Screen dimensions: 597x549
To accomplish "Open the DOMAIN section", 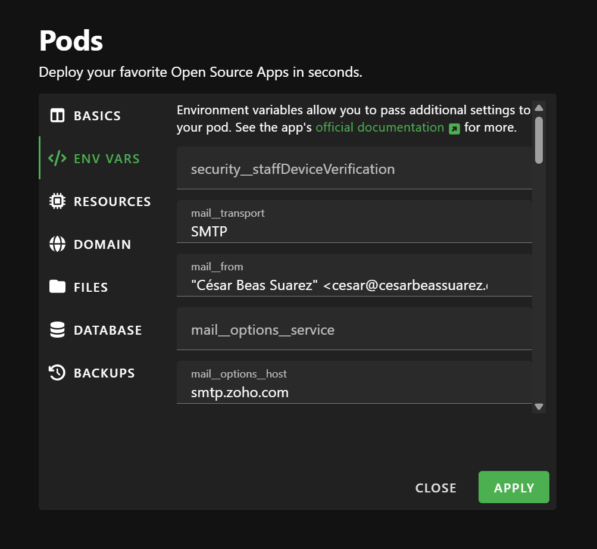I will [102, 244].
